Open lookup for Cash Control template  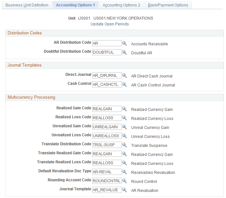[x=124, y=85]
